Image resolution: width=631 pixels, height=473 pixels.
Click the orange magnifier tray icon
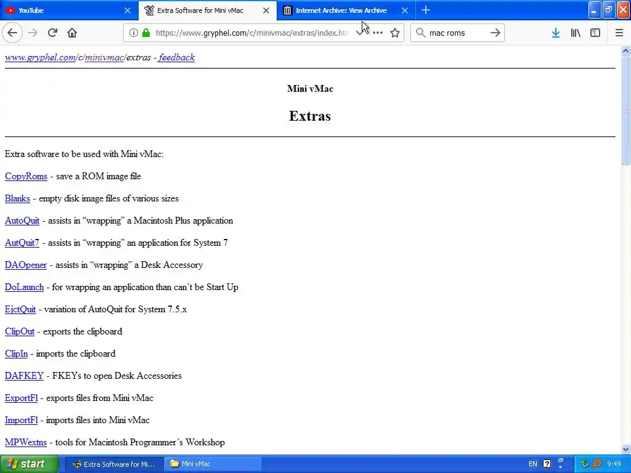596,464
